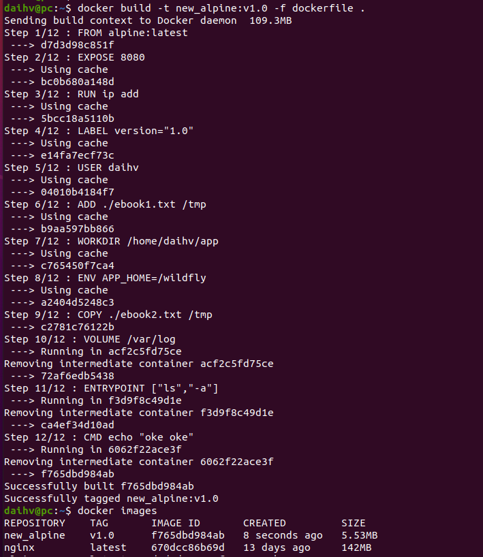Click the 'ENV APP_HOME=/wildfly' line

point(105,278)
